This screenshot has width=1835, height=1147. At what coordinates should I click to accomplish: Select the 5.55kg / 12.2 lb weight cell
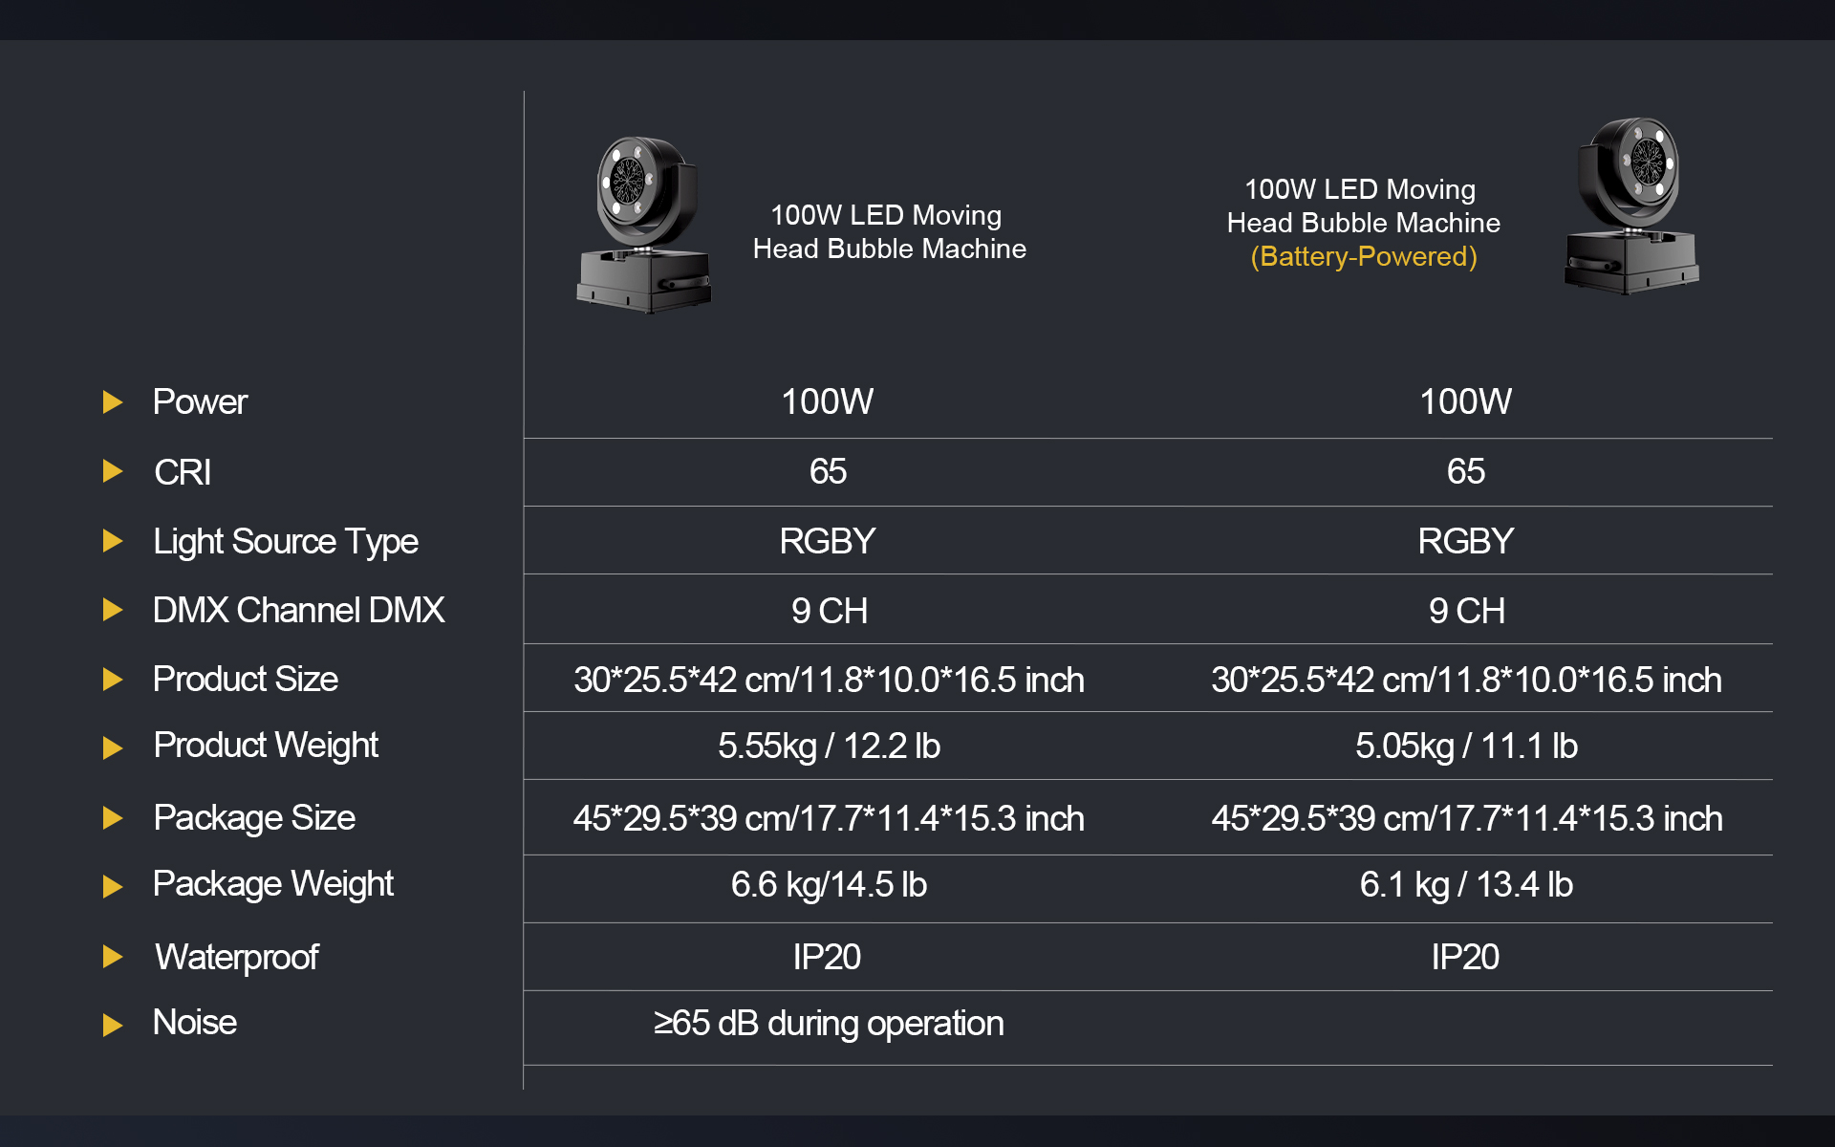[829, 747]
